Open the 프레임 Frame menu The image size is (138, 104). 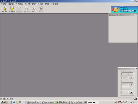20,4
